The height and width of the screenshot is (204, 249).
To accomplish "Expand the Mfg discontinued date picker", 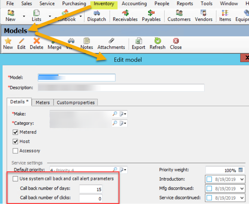I will coord(242,188).
